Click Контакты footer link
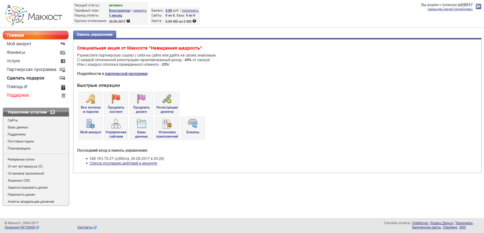Image resolution: width=484 pixels, height=233 pixels. tap(85, 227)
